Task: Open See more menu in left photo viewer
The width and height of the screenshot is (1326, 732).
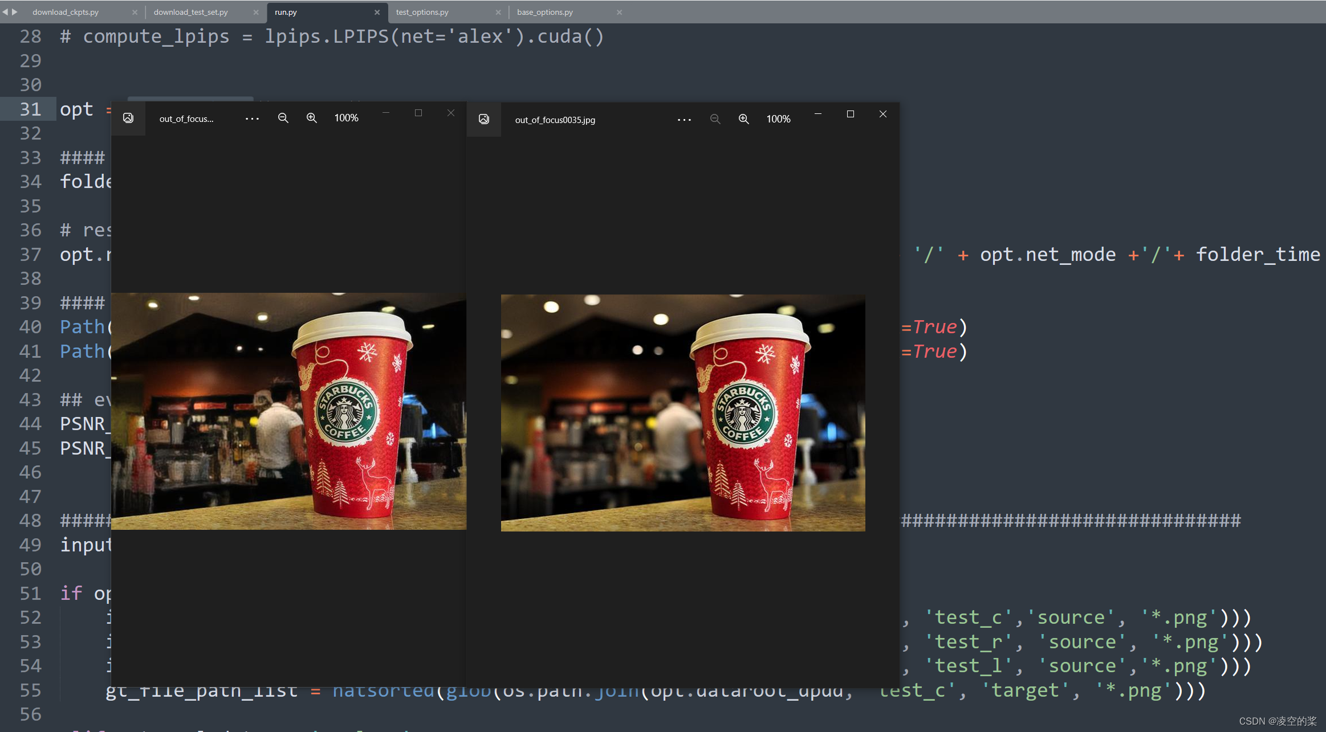Action: pos(252,117)
